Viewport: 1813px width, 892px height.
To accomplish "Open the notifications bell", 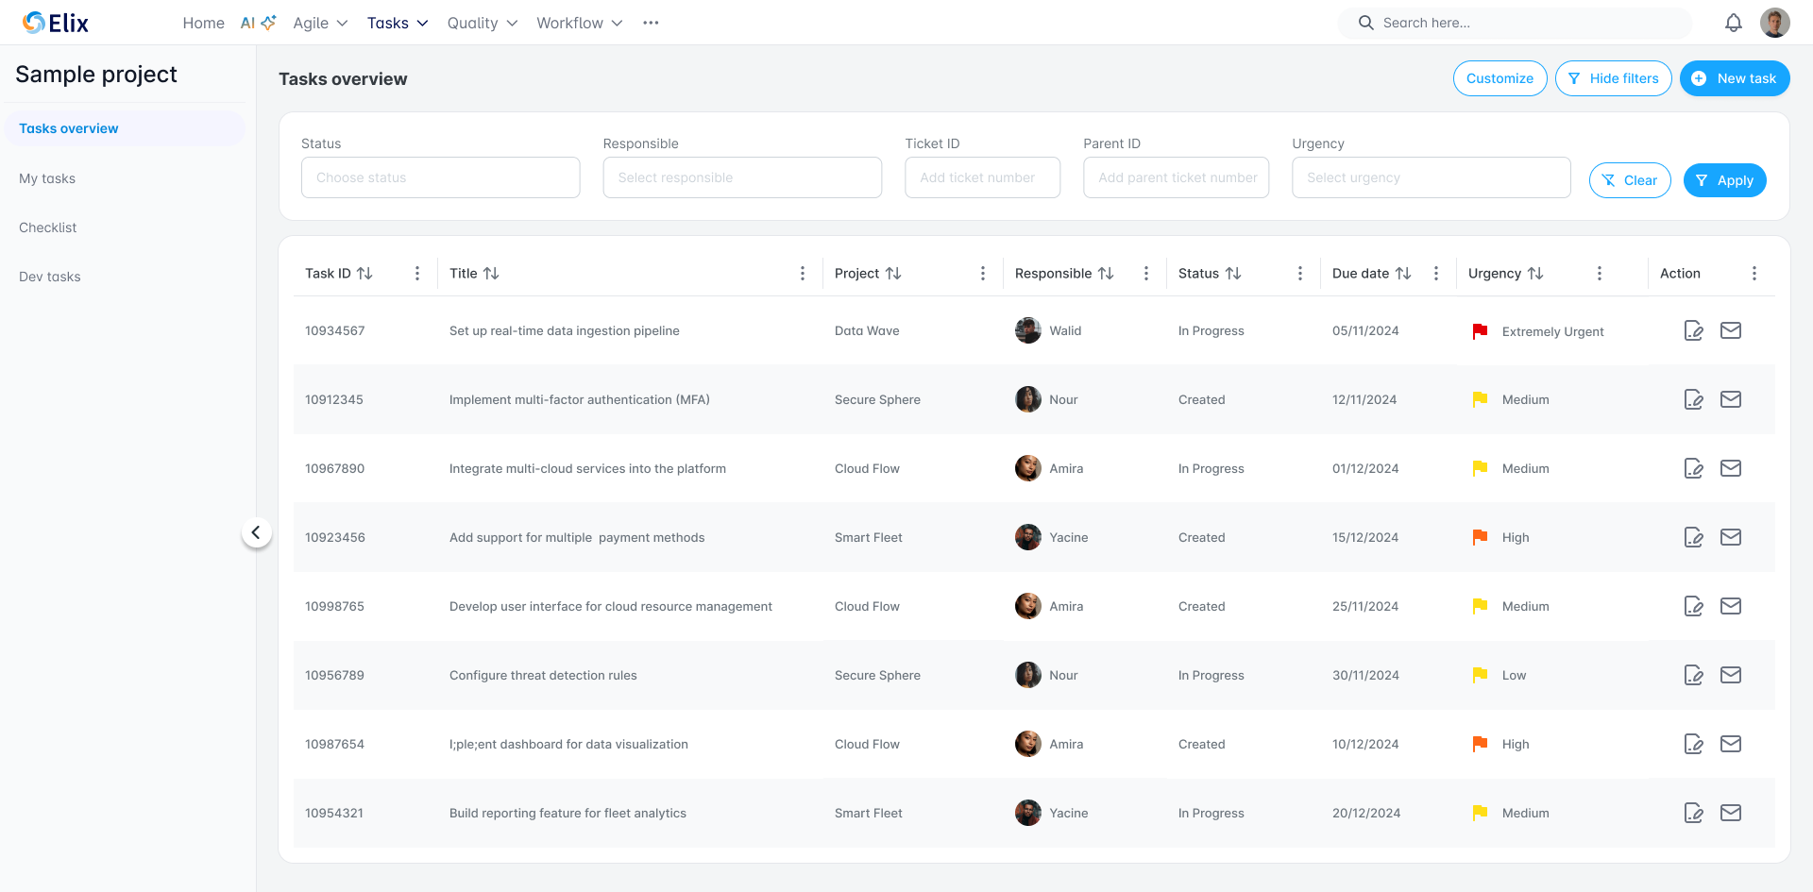I will tap(1733, 23).
